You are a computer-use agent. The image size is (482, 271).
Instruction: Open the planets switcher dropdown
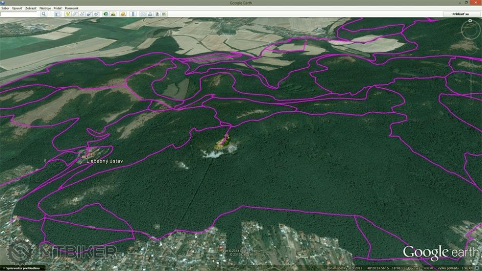click(x=123, y=14)
